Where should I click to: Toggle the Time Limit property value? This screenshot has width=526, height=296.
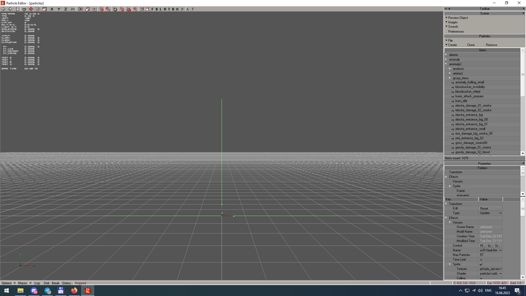(481, 260)
